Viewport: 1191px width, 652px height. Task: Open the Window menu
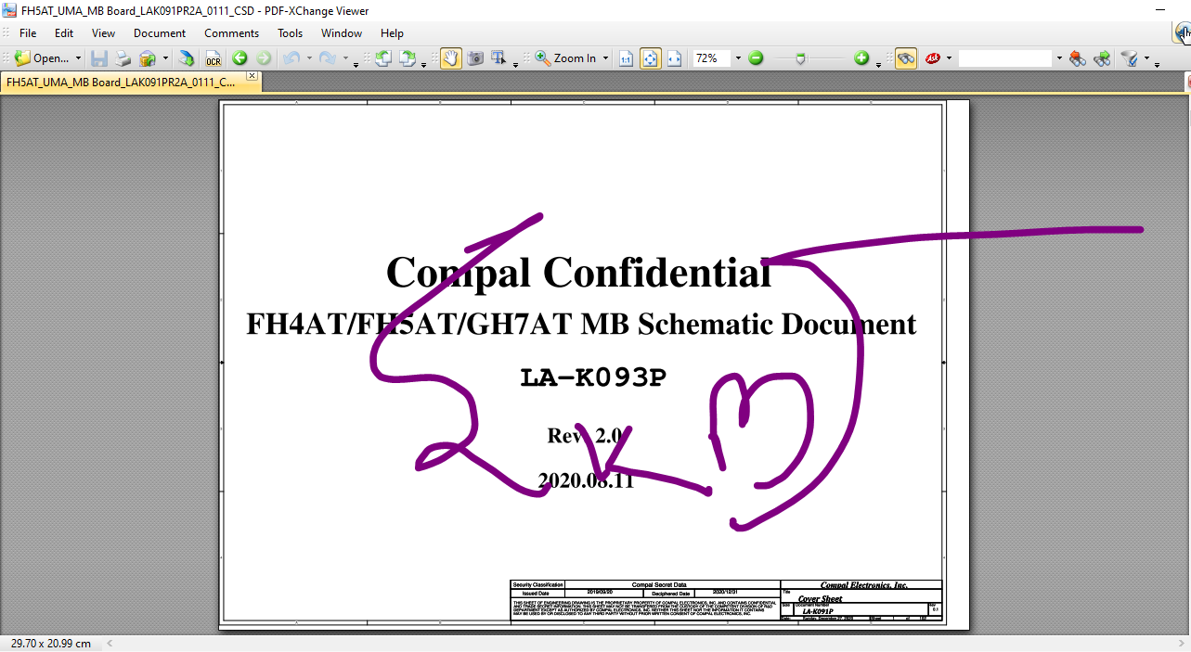342,33
